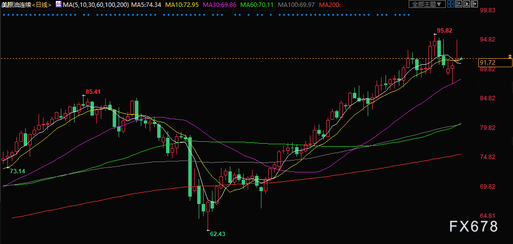Click the 73.14 low label
Screen dimensions: 513x244
click(17, 171)
